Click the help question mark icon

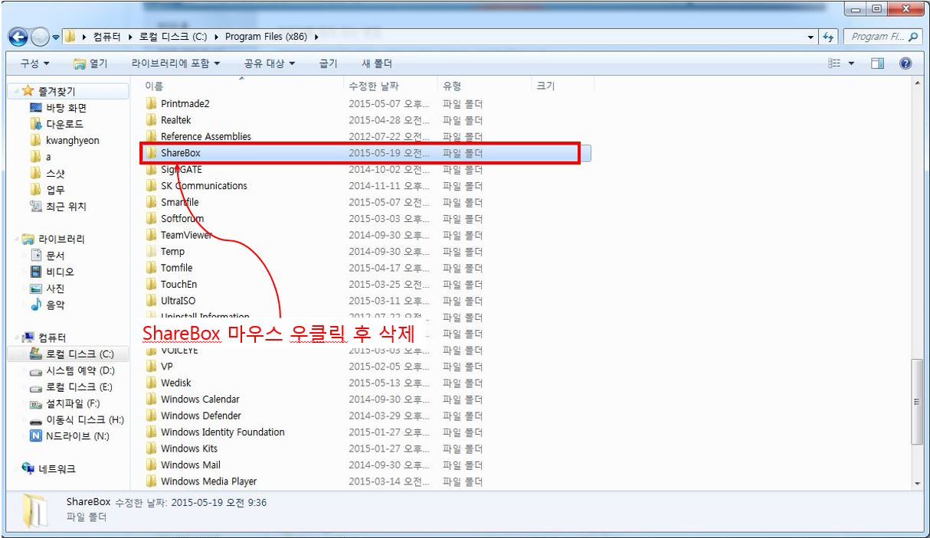[905, 64]
